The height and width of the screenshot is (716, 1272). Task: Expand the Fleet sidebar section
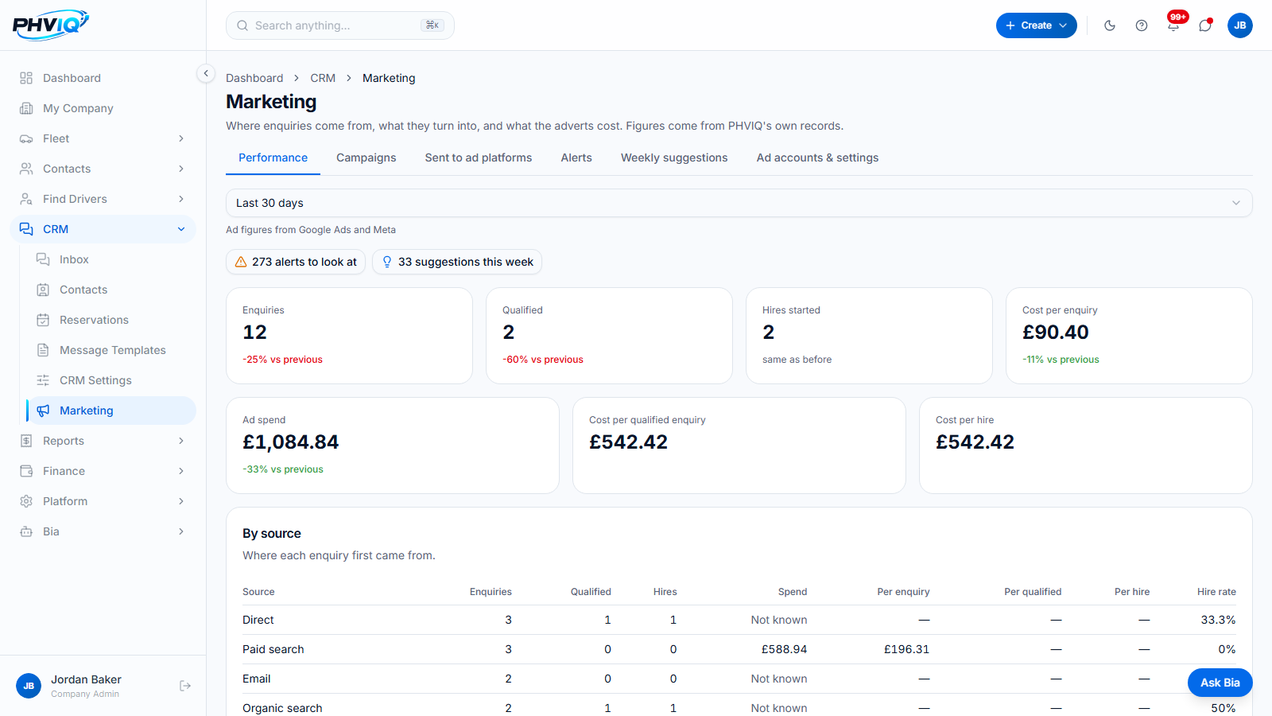[103, 138]
